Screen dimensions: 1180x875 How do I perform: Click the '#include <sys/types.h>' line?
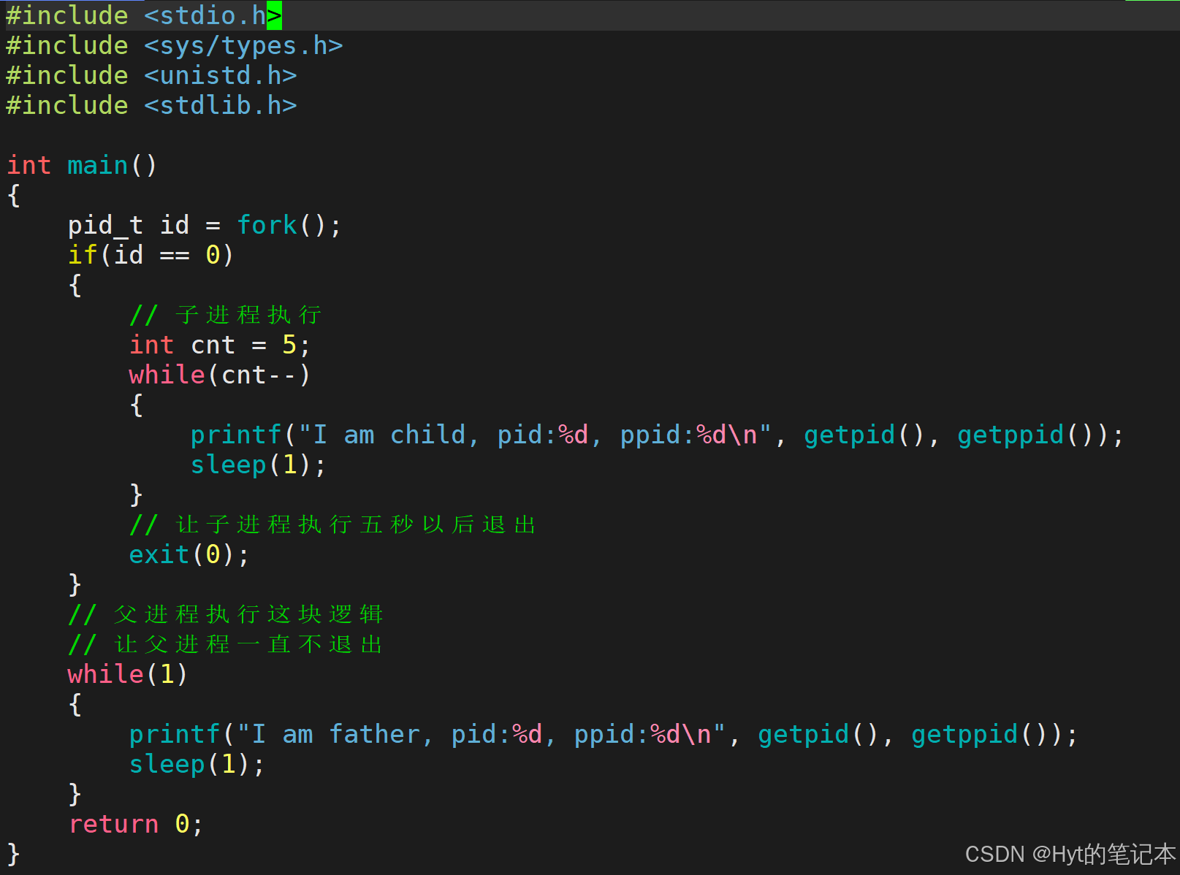coord(175,45)
